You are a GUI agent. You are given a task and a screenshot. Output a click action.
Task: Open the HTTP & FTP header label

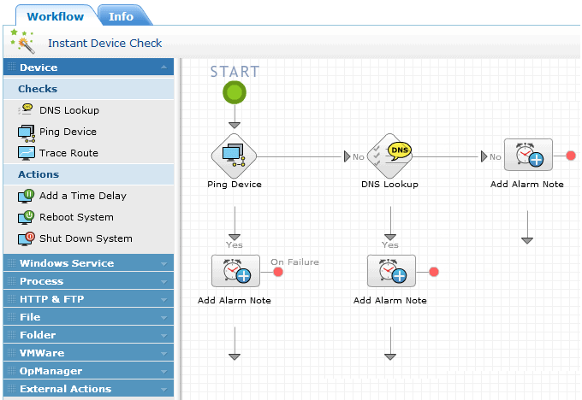[x=52, y=299]
